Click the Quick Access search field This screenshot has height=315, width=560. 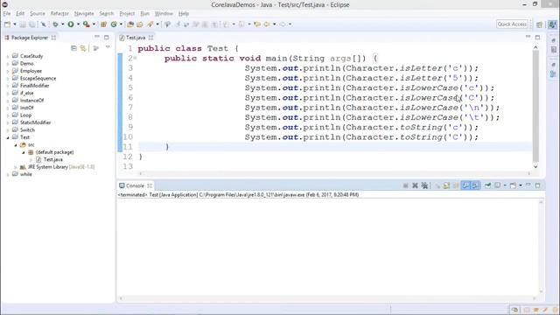[512, 24]
